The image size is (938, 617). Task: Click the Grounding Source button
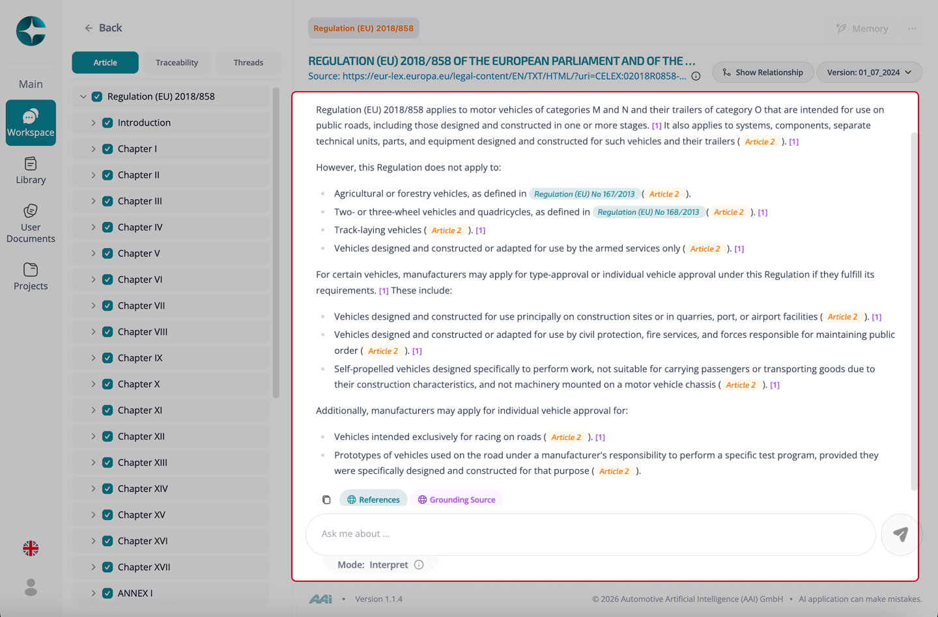457,499
